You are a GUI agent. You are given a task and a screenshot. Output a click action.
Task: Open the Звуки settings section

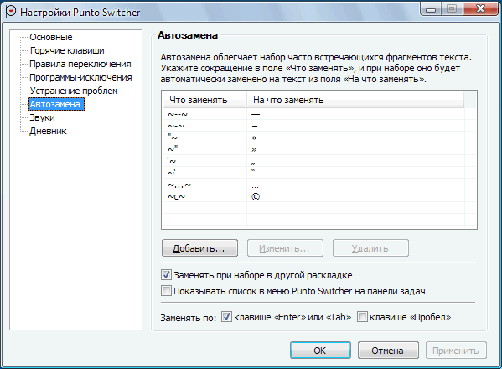(x=42, y=117)
